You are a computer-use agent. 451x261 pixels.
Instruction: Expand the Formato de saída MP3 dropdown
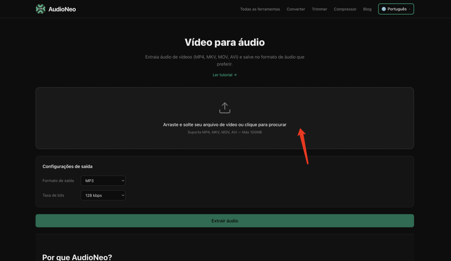pyautogui.click(x=103, y=181)
